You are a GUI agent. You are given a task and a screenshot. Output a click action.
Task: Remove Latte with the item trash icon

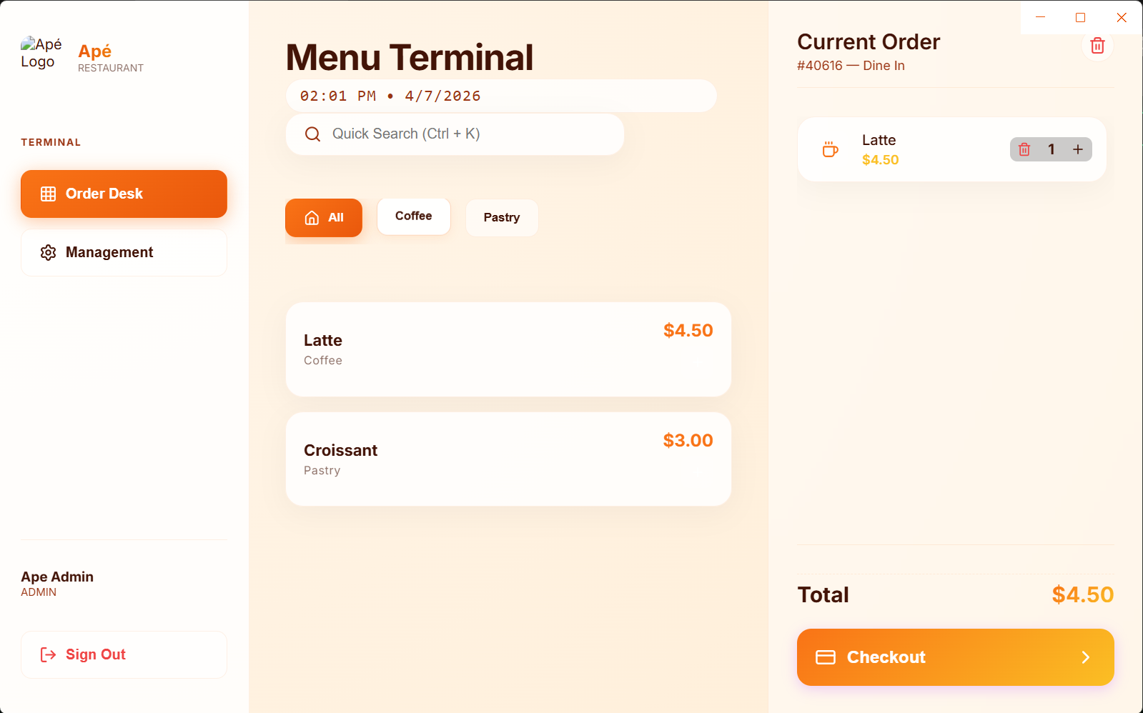(x=1024, y=149)
